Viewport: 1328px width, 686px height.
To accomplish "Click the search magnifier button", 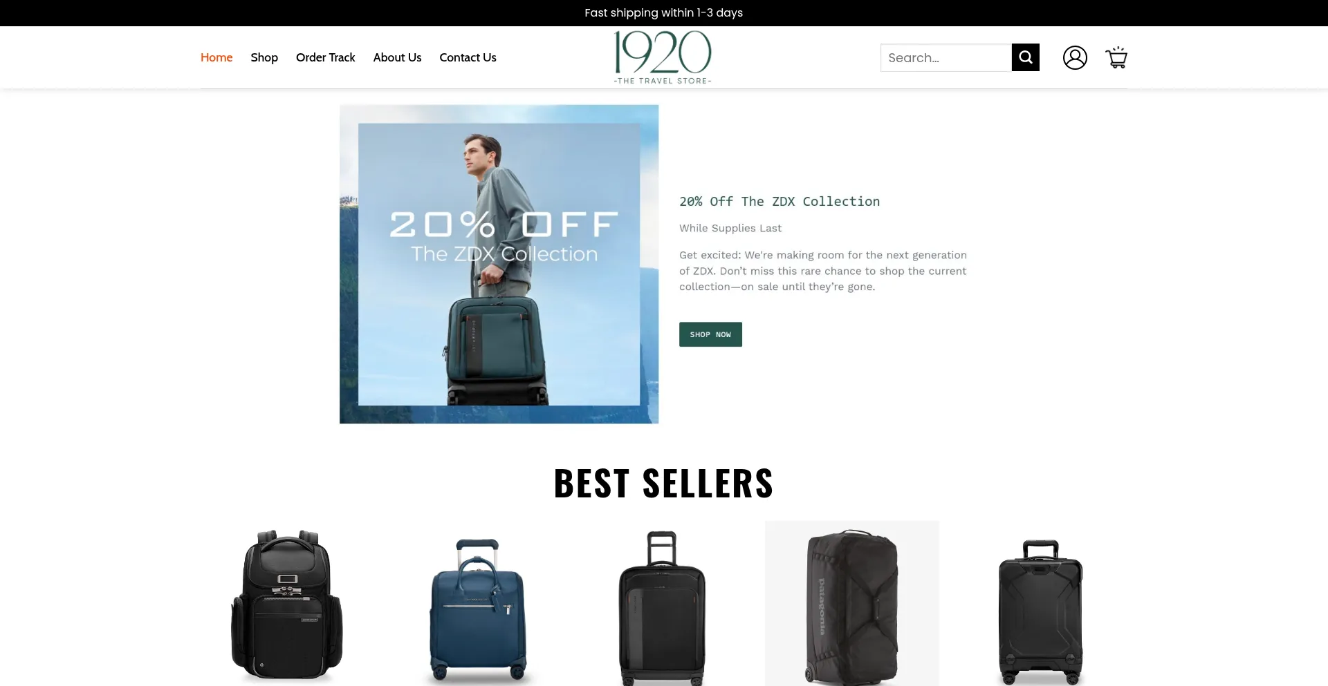I will click(x=1025, y=57).
